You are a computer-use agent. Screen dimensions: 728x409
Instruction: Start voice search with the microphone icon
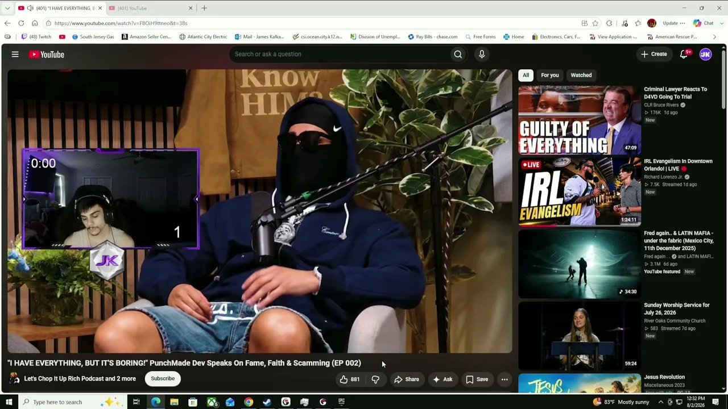coord(482,54)
